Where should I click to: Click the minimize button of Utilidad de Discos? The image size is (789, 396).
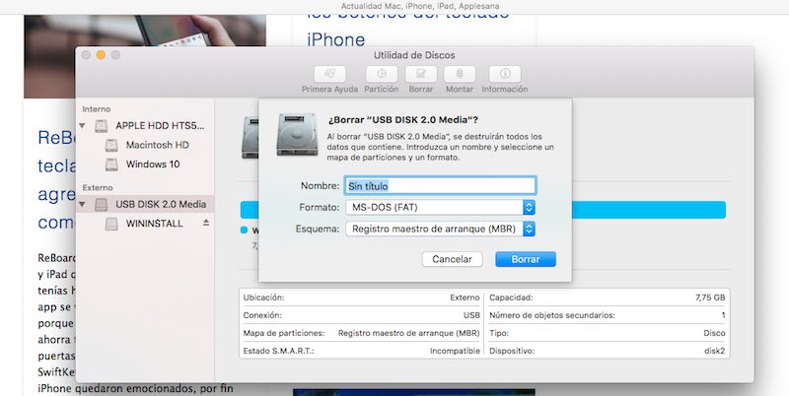click(101, 55)
